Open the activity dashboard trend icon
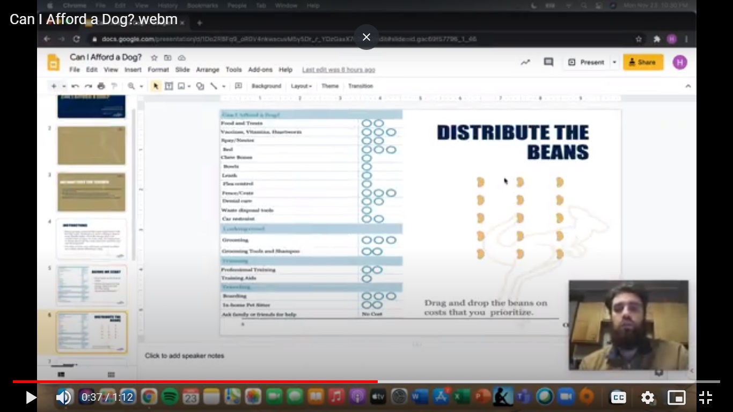 pos(525,62)
